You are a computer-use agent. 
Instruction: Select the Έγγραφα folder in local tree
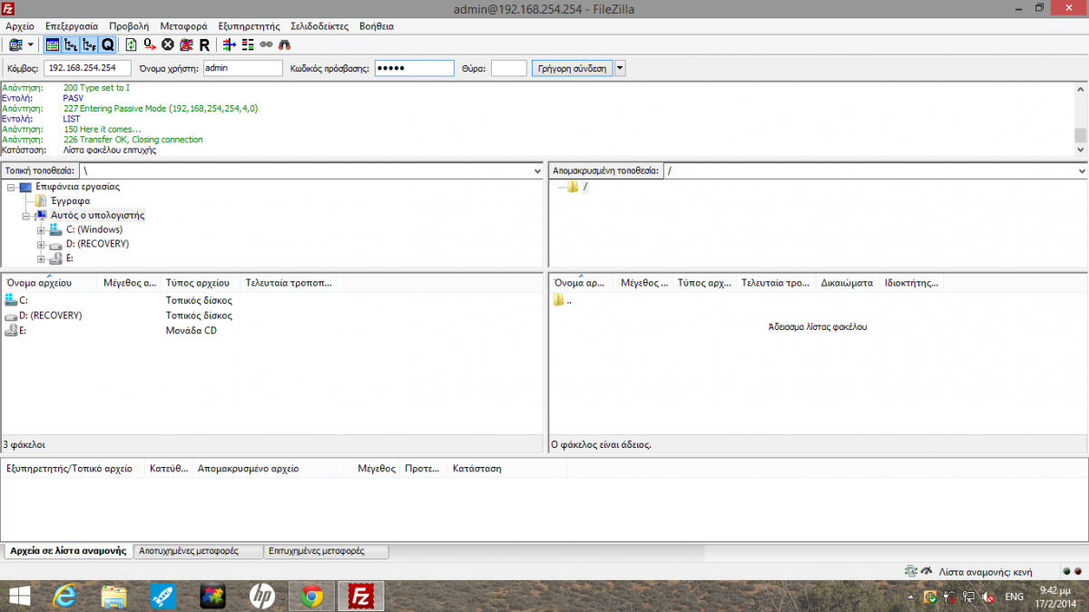(x=70, y=201)
